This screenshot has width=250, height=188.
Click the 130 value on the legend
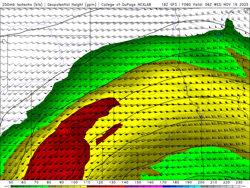(112, 182)
